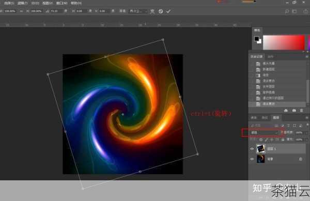Open the Layers panel flyout menu icon

point(307,118)
